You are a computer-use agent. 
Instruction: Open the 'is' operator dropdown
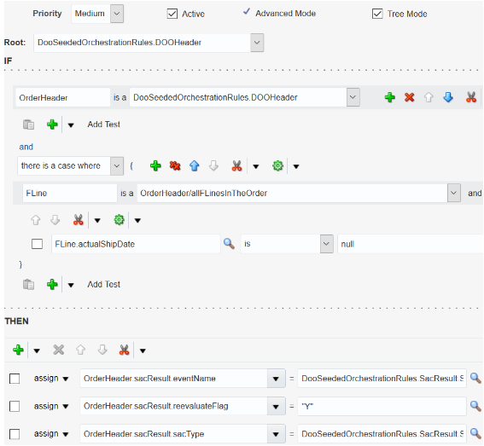click(327, 244)
